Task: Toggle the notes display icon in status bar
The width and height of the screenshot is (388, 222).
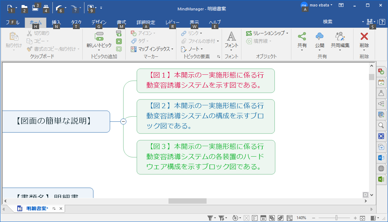Action: point(254,218)
